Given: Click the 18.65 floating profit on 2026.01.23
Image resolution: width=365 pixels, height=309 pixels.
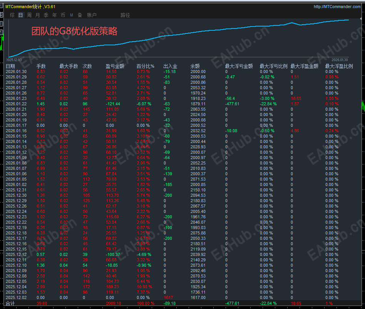Looking at the screenshot, I should tap(296, 98).
